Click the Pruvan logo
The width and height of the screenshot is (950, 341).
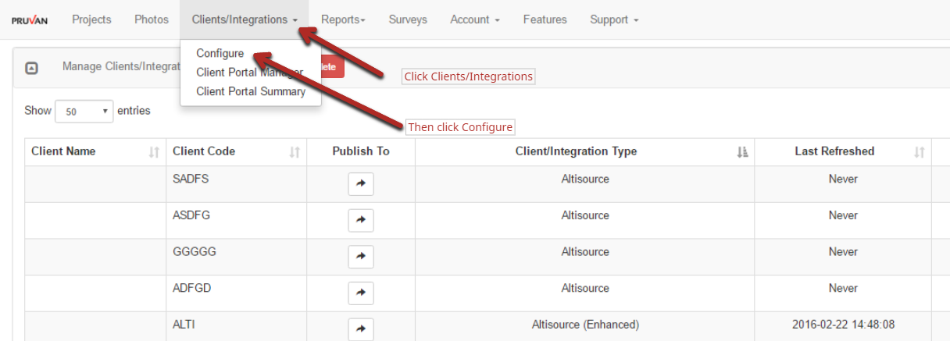point(30,20)
